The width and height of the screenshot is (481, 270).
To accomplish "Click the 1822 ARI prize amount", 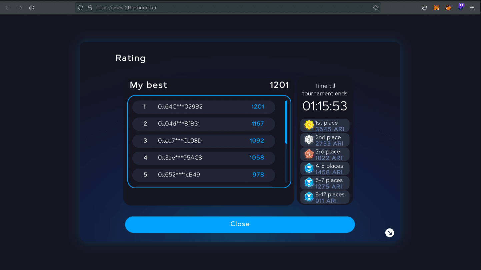I will (x=329, y=158).
